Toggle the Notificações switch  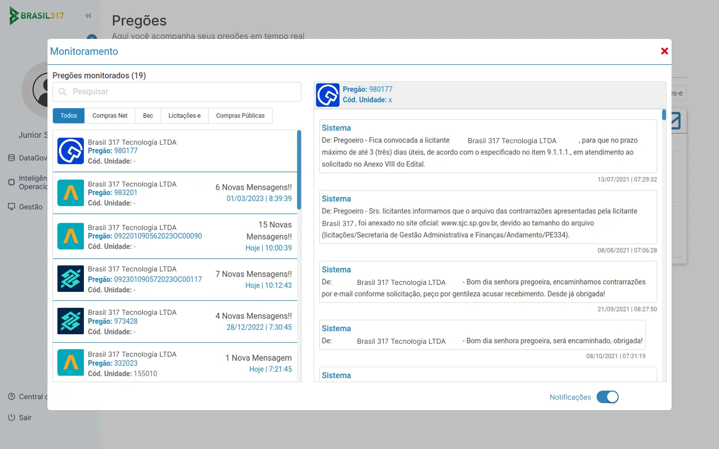tap(607, 397)
